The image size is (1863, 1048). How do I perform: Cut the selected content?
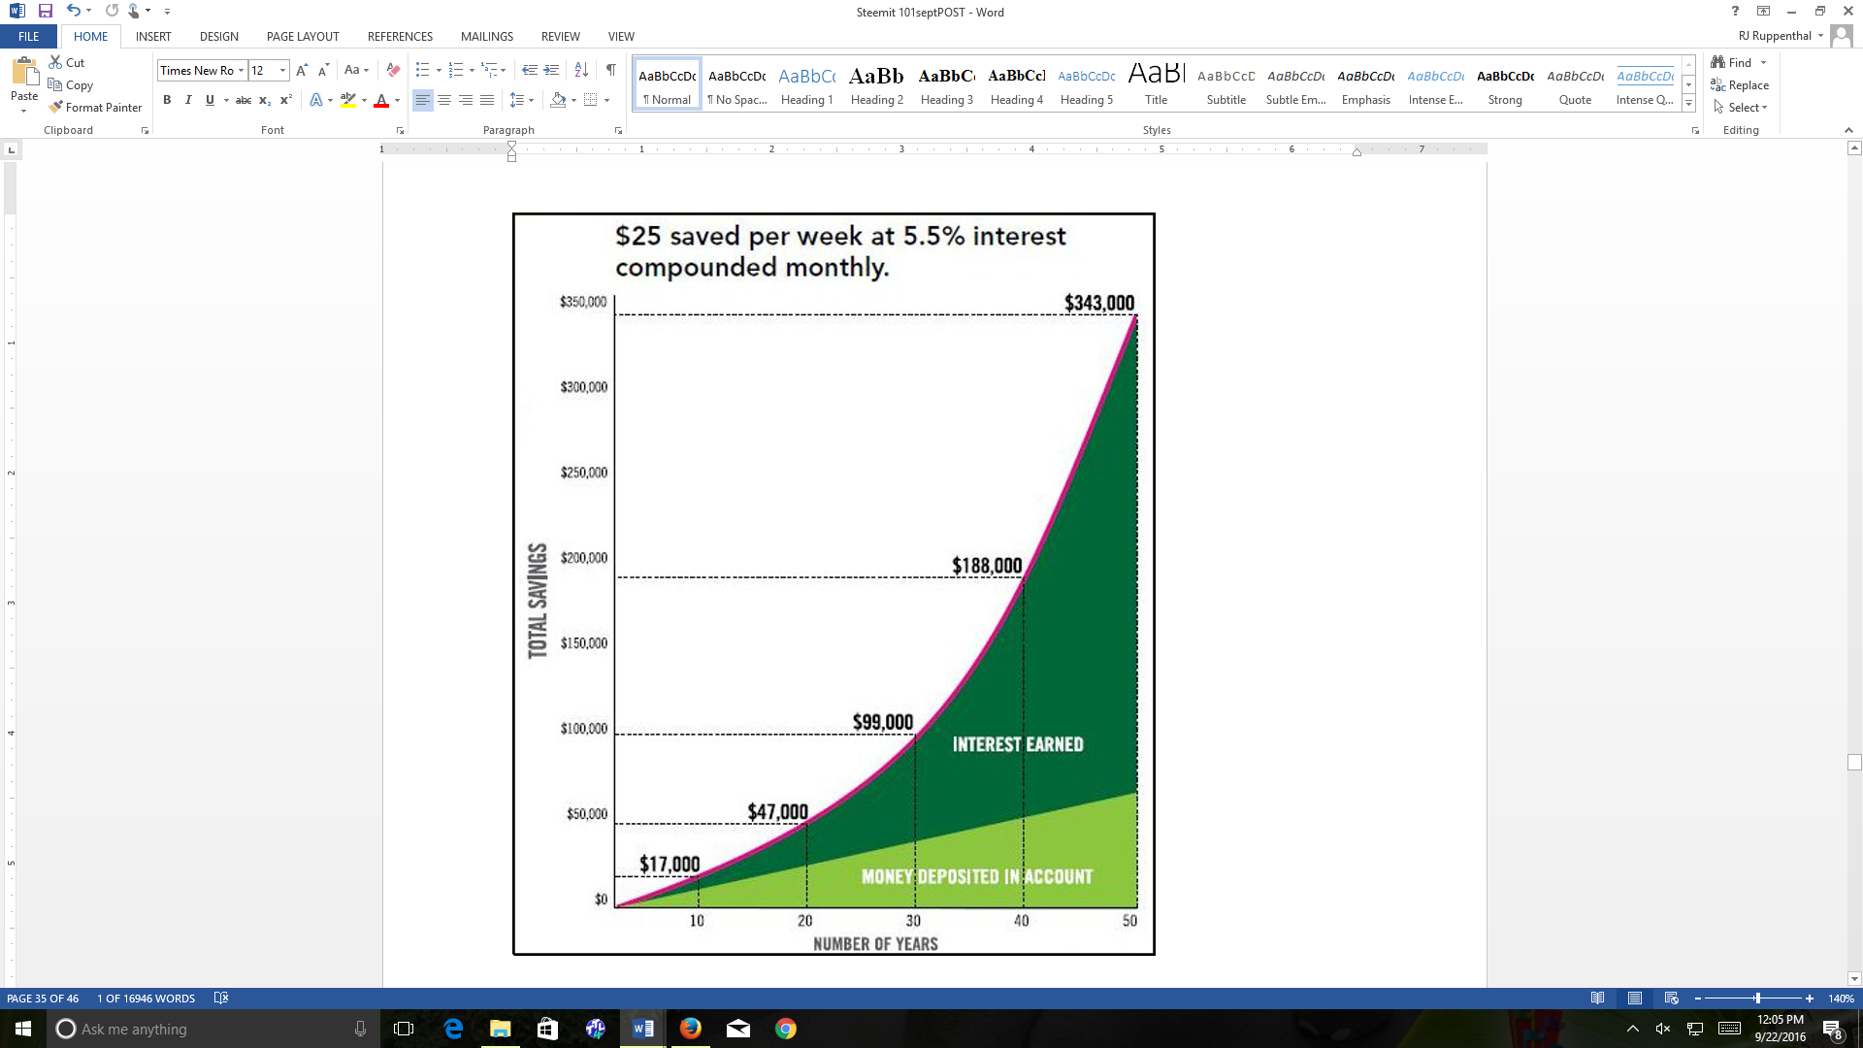pos(67,62)
